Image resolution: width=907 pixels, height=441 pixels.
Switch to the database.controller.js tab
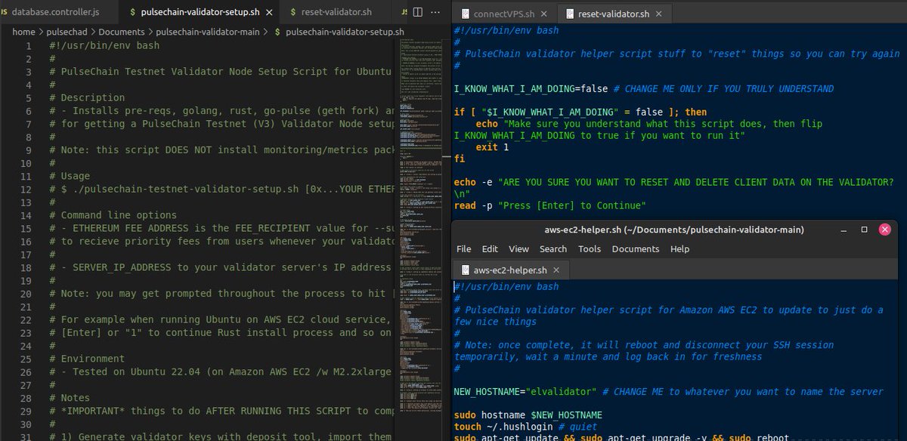pyautogui.click(x=57, y=12)
